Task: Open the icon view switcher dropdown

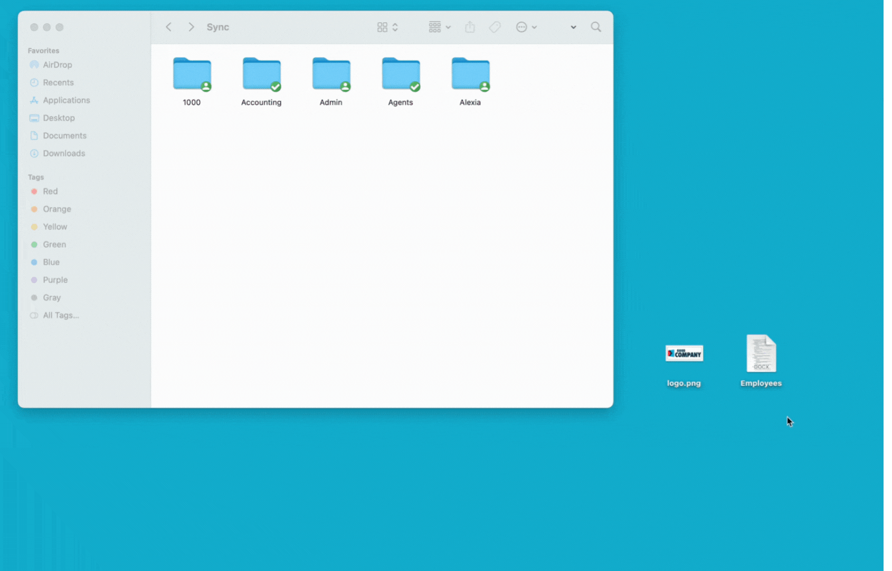Action: click(x=387, y=27)
